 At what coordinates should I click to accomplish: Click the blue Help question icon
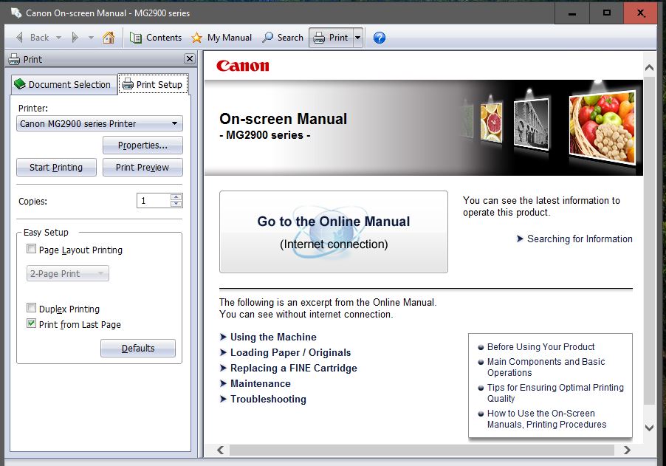click(x=380, y=38)
